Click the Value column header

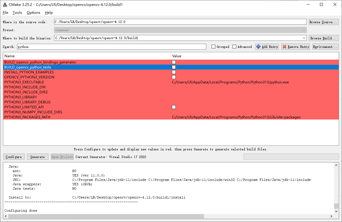click(255, 56)
